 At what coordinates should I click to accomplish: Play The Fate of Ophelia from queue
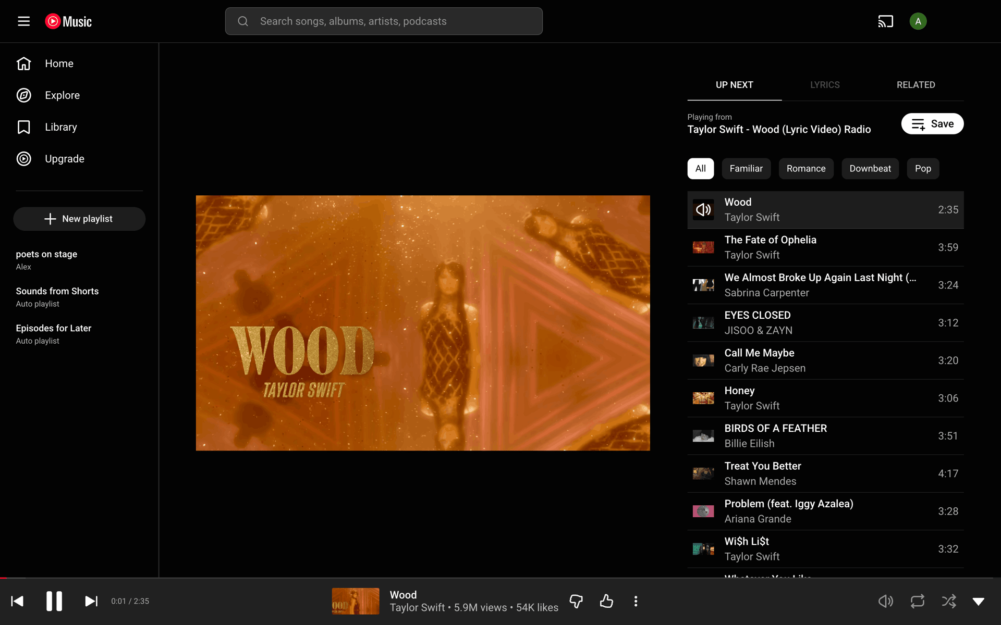[825, 247]
